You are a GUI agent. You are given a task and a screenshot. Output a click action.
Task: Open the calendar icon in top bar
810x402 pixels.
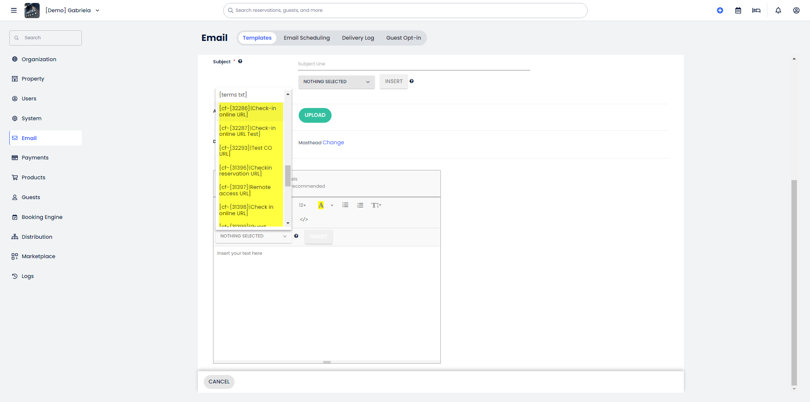pyautogui.click(x=738, y=11)
